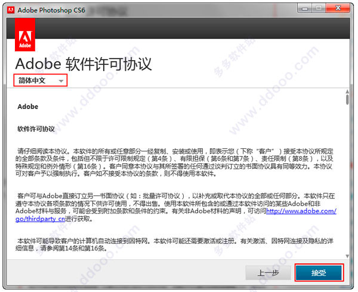This screenshot has width=358, height=292.
Task: Click the bold 'Adobe' text in the license
Action: pyautogui.click(x=28, y=107)
